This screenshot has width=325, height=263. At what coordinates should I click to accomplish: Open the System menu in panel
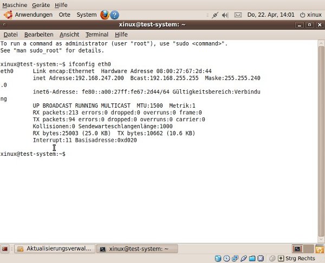point(87,15)
